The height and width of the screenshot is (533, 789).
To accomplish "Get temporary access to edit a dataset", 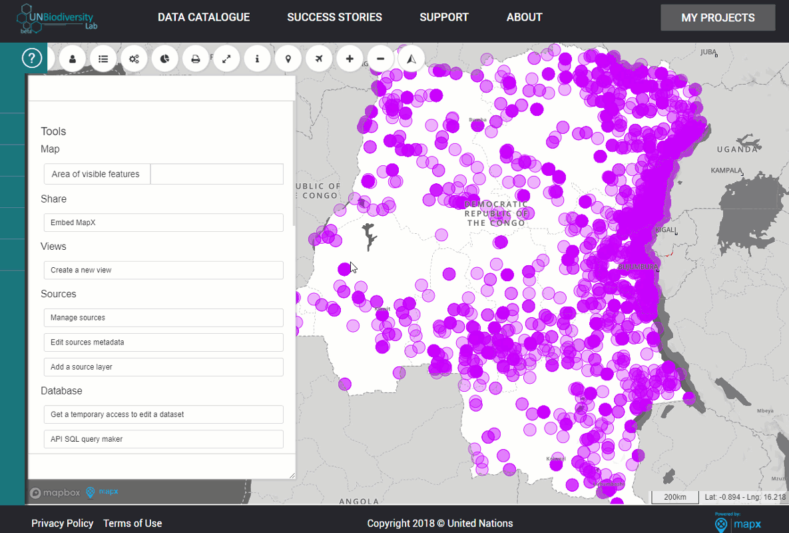I will pos(164,414).
